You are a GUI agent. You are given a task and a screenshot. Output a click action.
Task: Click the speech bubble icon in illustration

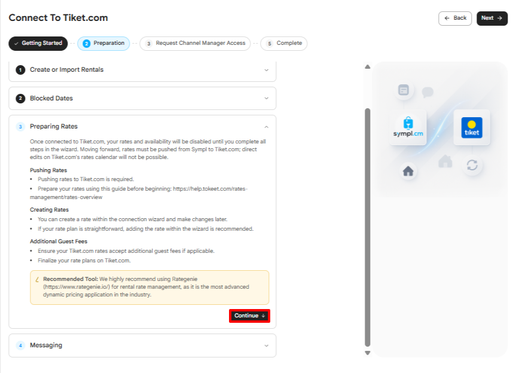point(428,92)
